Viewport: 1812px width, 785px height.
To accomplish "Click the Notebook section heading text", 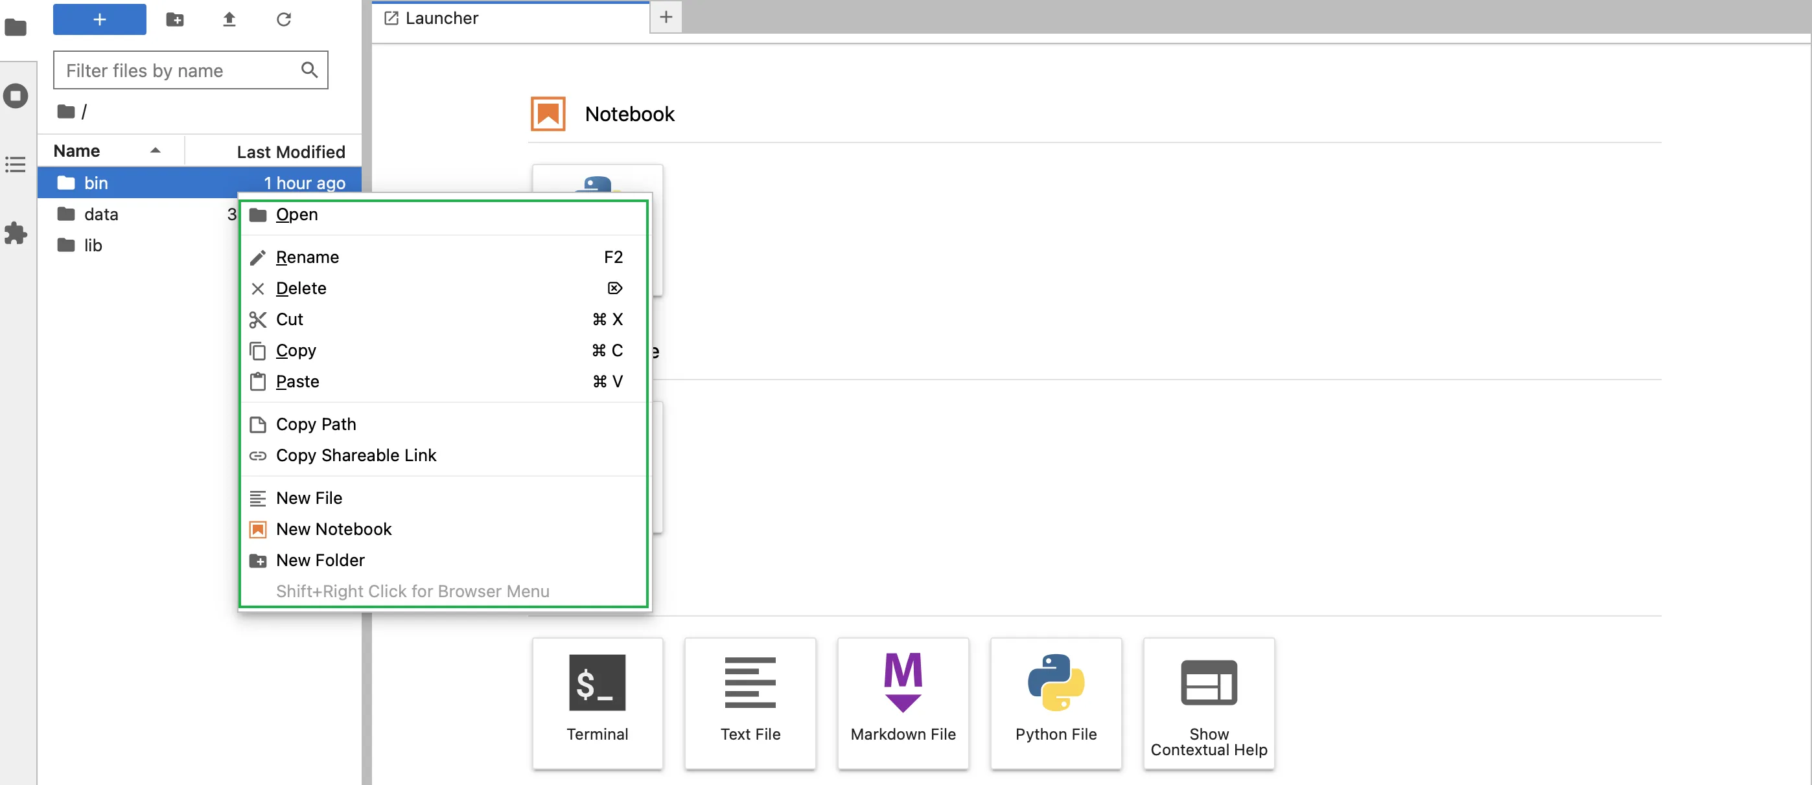I will click(x=629, y=114).
